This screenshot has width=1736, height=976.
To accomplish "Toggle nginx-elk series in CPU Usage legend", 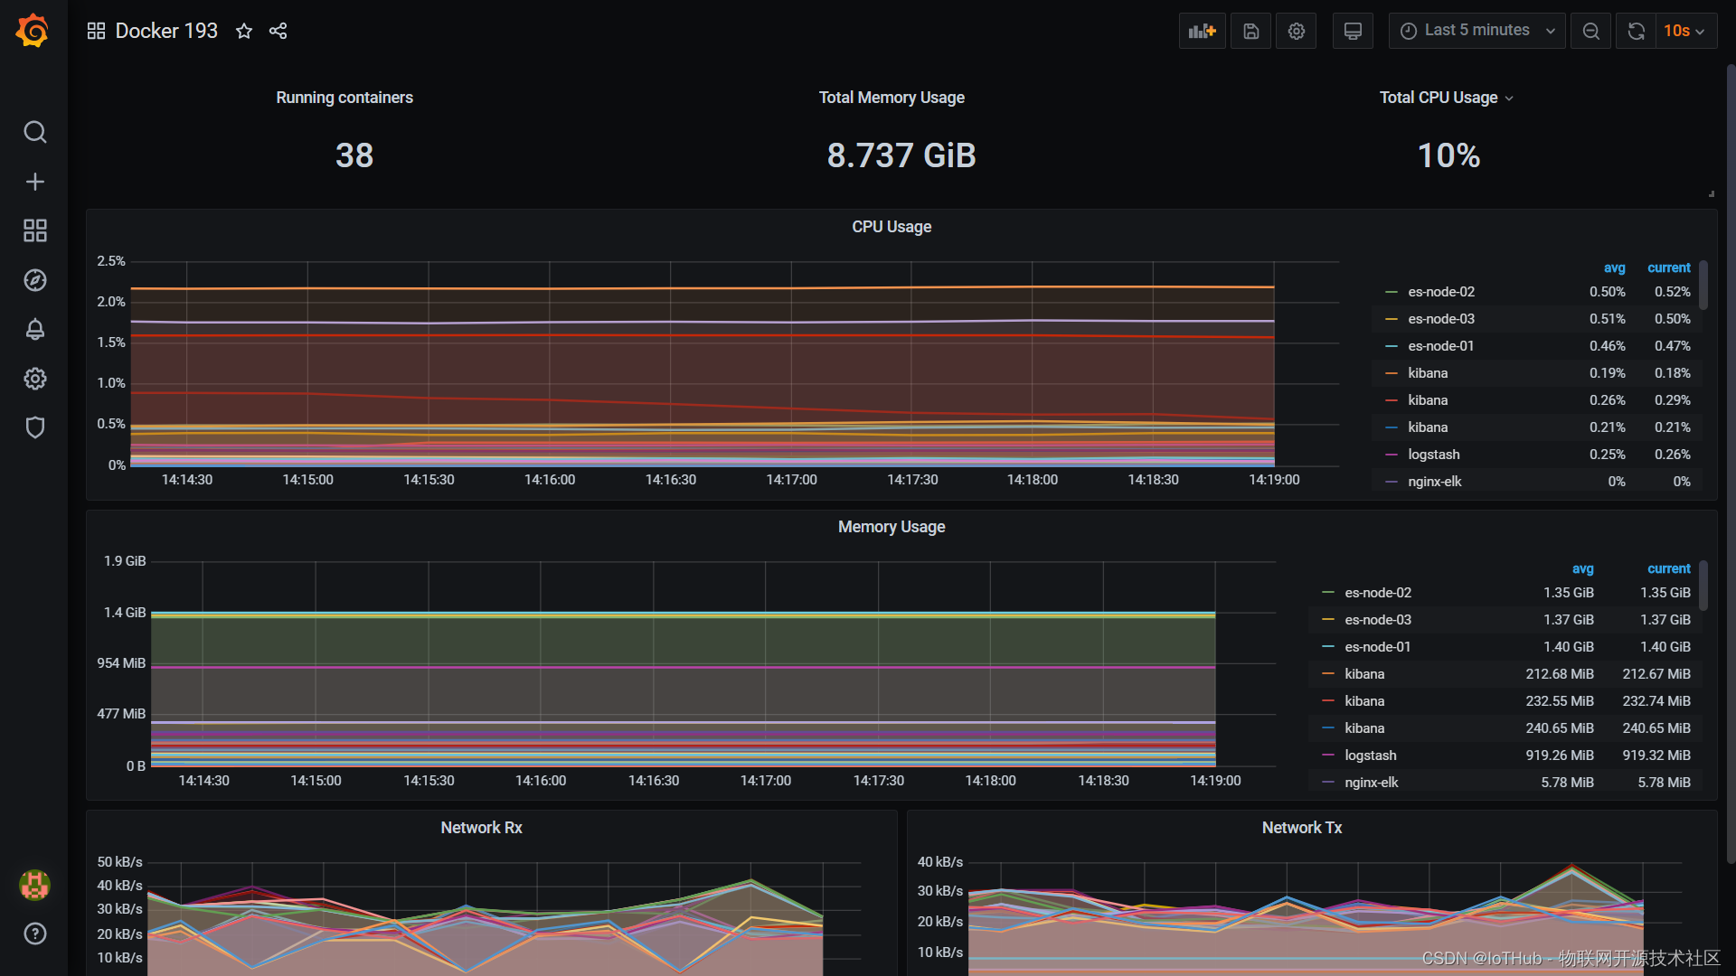I will pos(1434,482).
